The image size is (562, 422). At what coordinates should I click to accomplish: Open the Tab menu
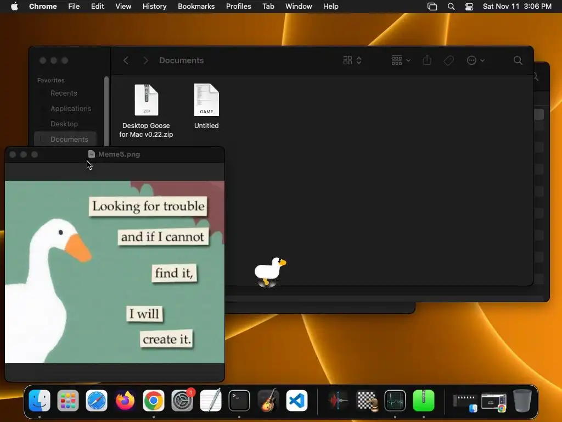coord(268,6)
